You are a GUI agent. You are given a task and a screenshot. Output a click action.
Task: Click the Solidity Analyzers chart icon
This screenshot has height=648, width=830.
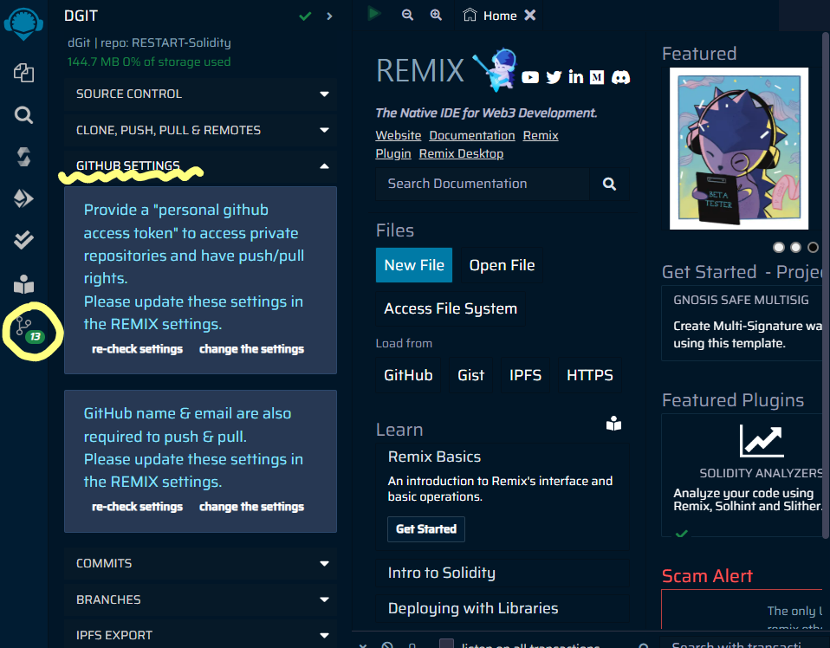[x=762, y=441]
